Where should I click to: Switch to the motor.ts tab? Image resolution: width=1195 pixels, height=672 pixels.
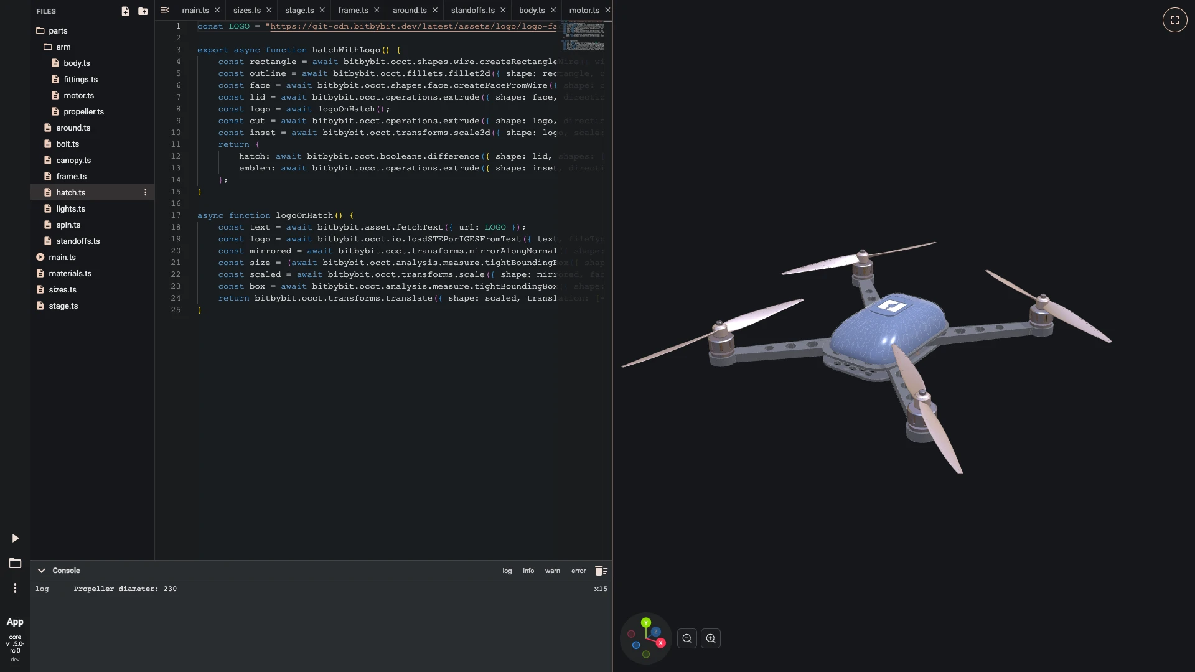tap(584, 11)
